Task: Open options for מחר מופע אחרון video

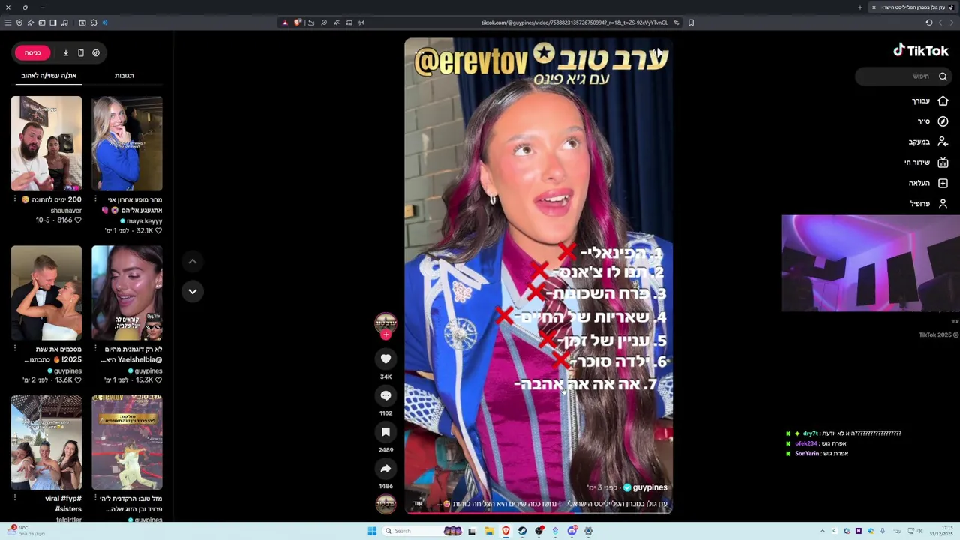Action: pyautogui.click(x=95, y=199)
